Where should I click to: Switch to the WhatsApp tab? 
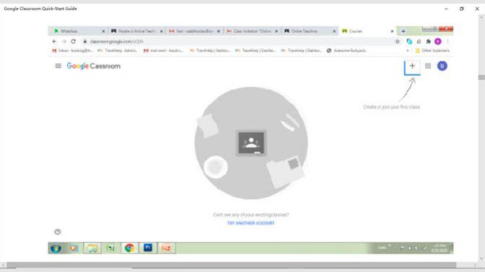coord(77,31)
